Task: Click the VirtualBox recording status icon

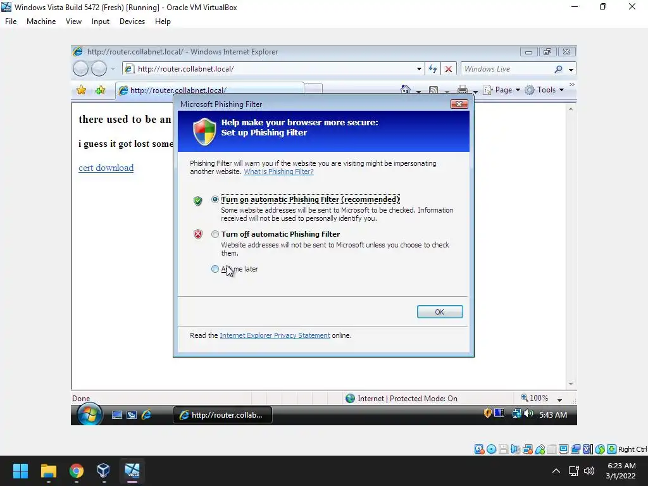Action: coord(575,449)
